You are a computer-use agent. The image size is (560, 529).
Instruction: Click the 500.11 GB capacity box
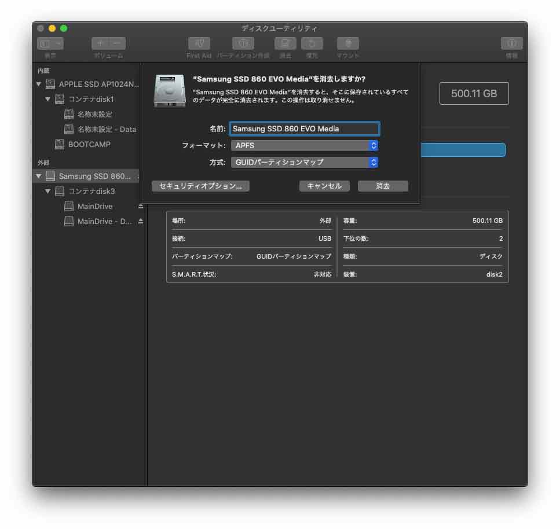point(474,94)
